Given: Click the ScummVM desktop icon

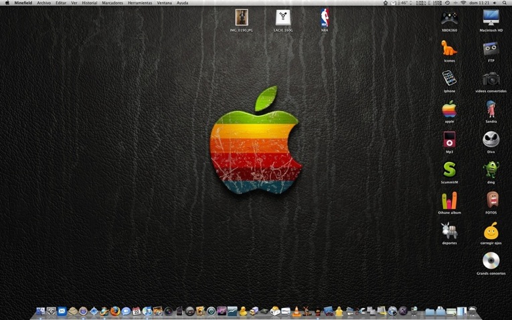Looking at the screenshot, I should (449, 169).
